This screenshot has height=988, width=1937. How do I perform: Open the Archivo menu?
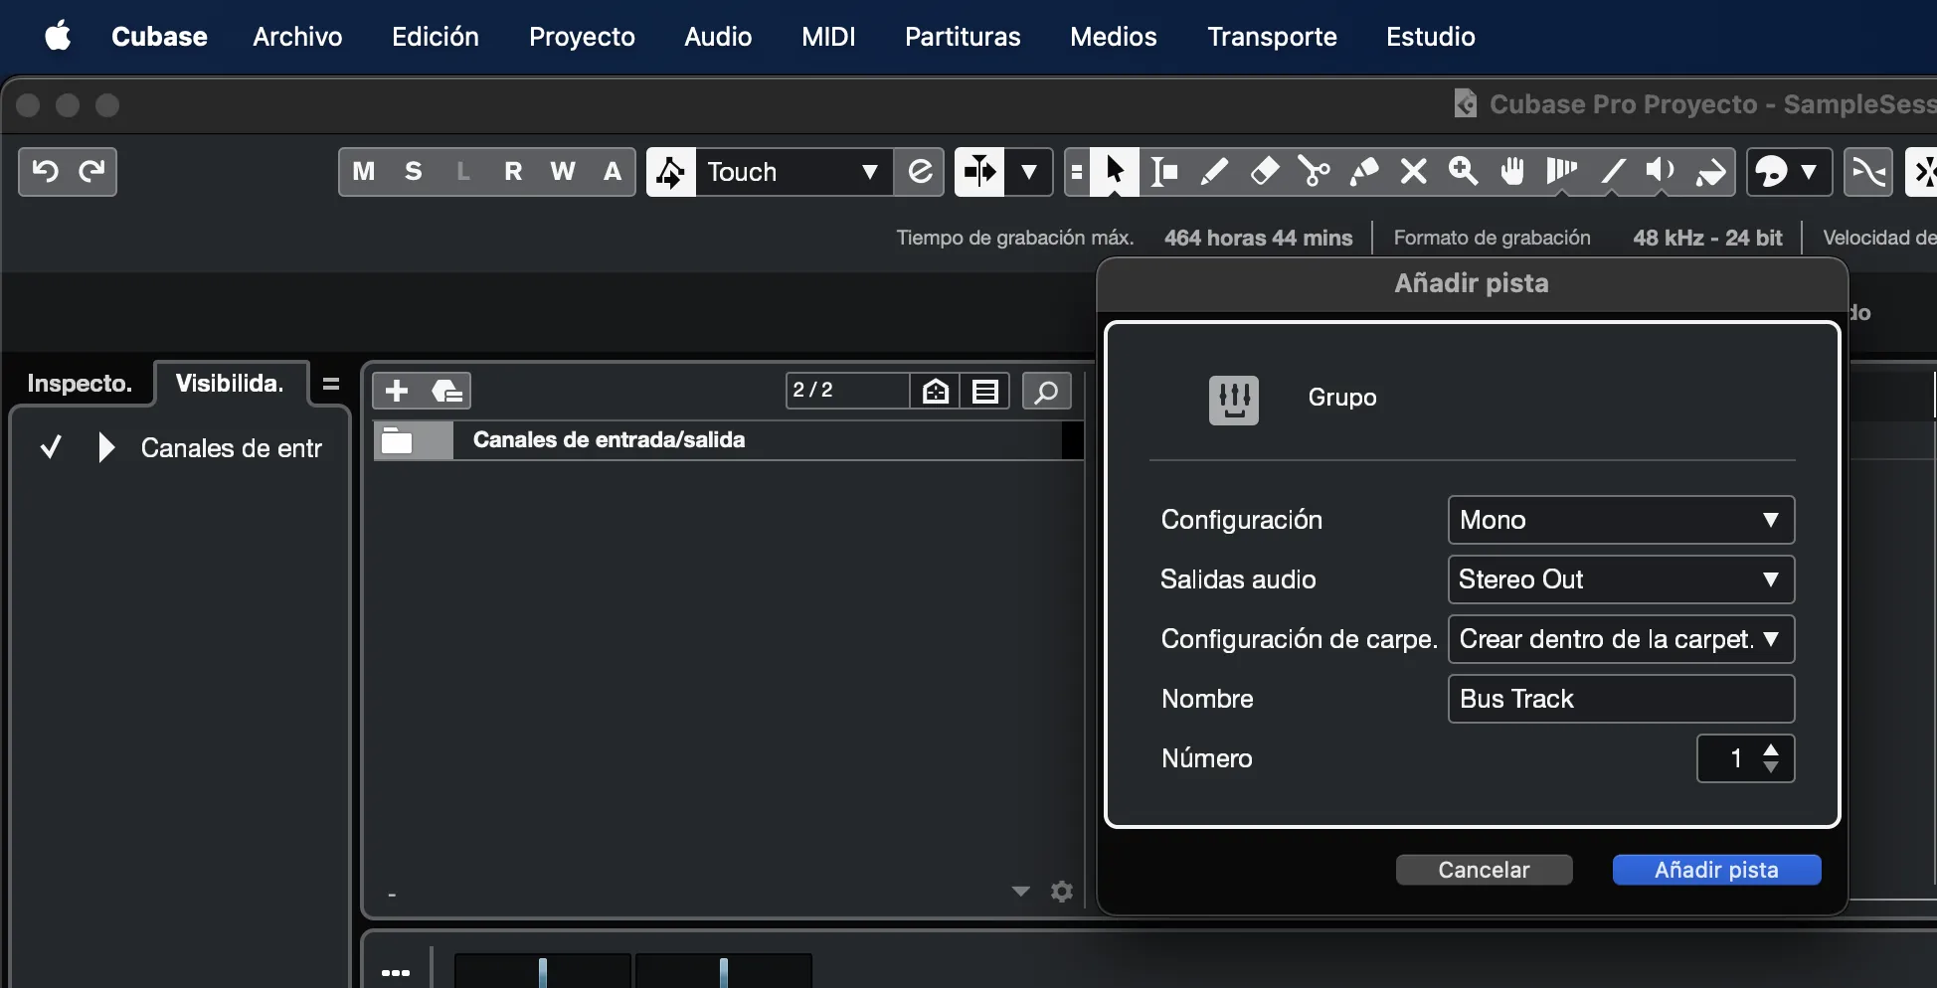297,37
